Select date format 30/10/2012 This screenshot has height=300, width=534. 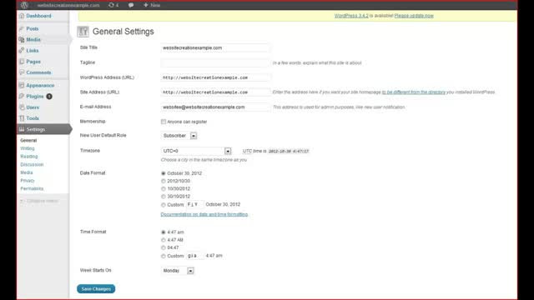point(164,197)
